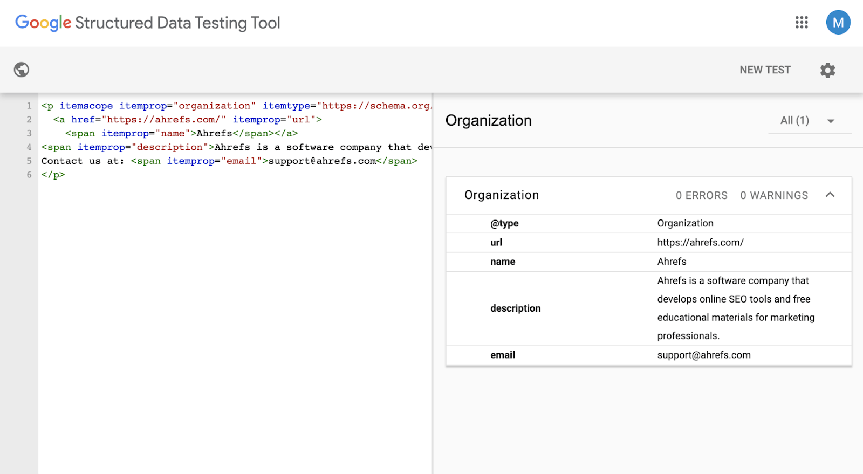
Task: Select the name row showing Ahrefs
Action: (x=649, y=262)
